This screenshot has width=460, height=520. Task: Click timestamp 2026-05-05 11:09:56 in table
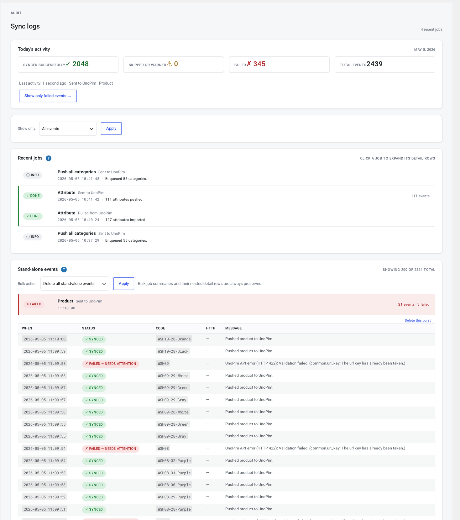pyautogui.click(x=45, y=412)
